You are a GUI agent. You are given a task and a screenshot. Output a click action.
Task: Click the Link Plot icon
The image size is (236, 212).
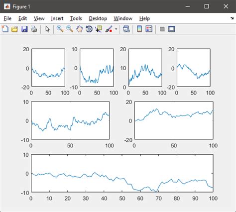tap(126, 29)
